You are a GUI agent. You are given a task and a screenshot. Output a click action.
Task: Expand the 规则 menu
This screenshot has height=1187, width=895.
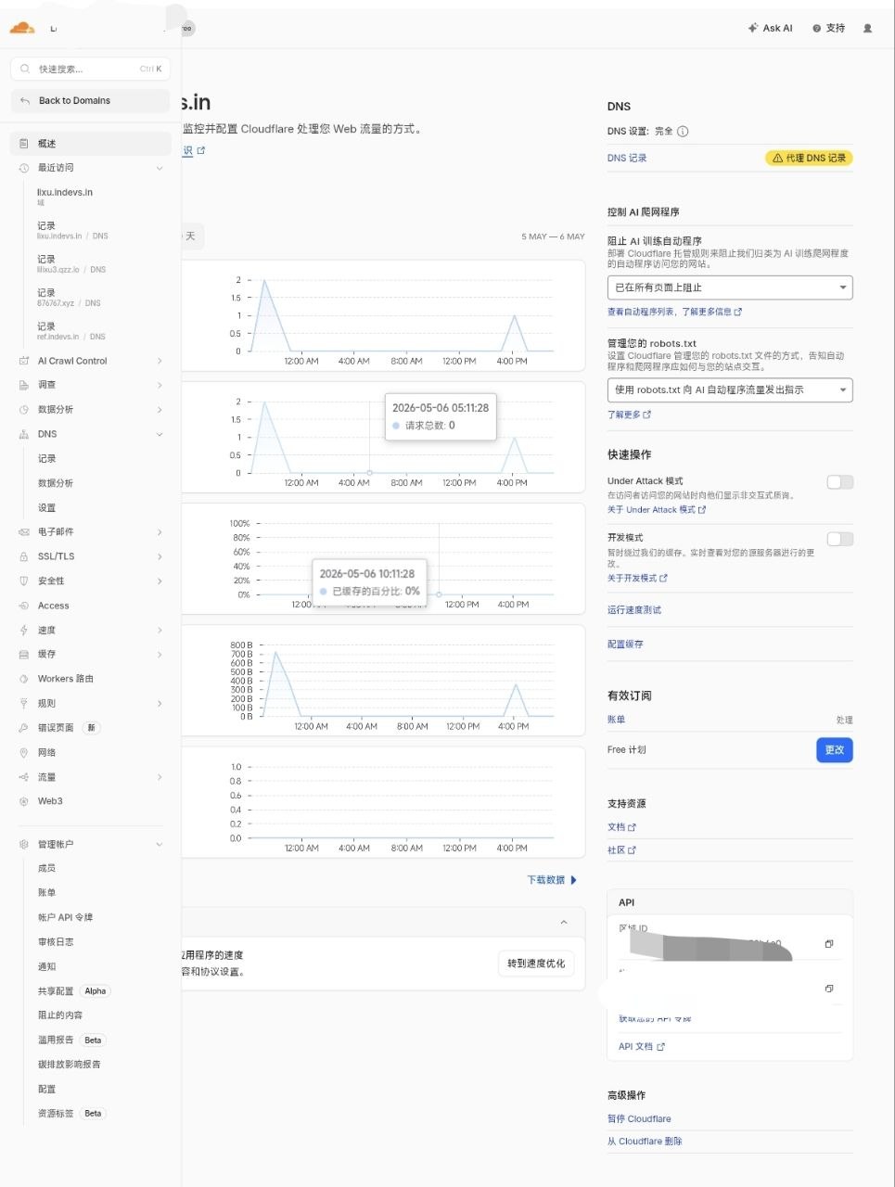tap(160, 704)
